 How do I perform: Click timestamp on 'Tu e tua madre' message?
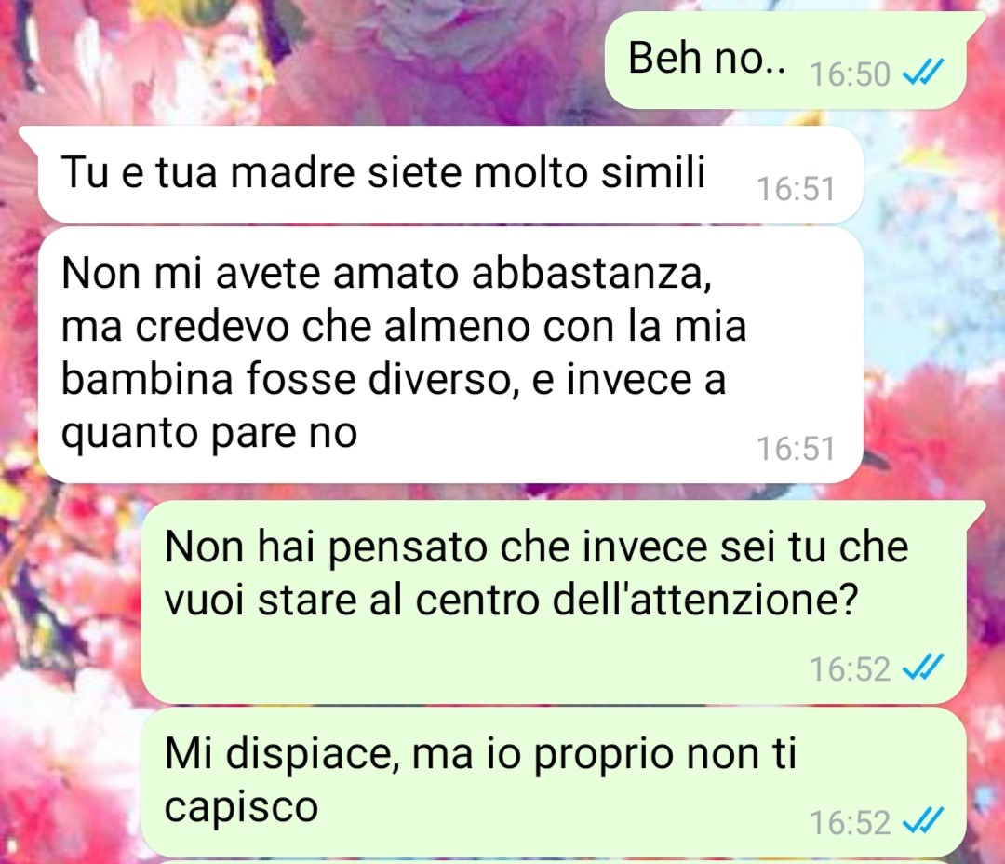(796, 189)
